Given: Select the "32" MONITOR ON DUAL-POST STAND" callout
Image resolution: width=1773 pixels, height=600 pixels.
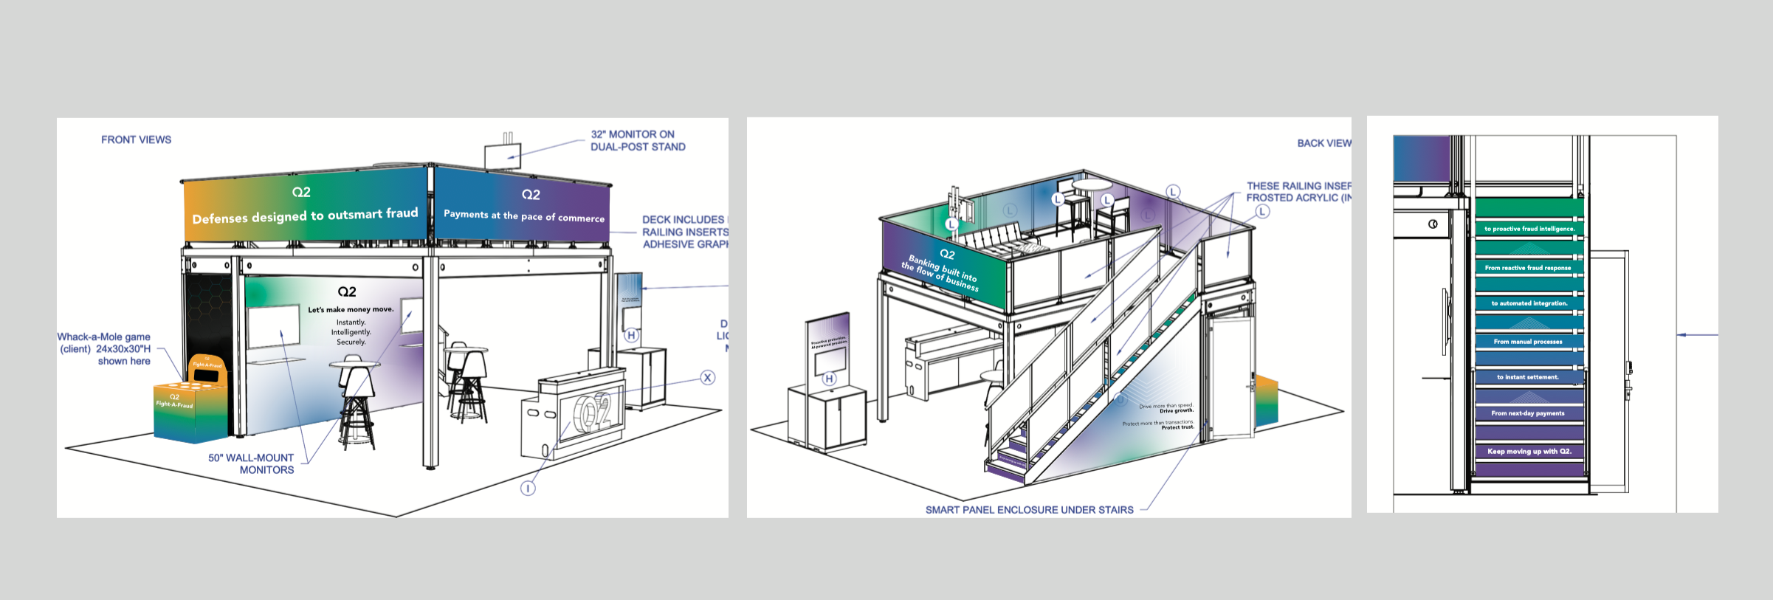Looking at the screenshot, I should (638, 140).
